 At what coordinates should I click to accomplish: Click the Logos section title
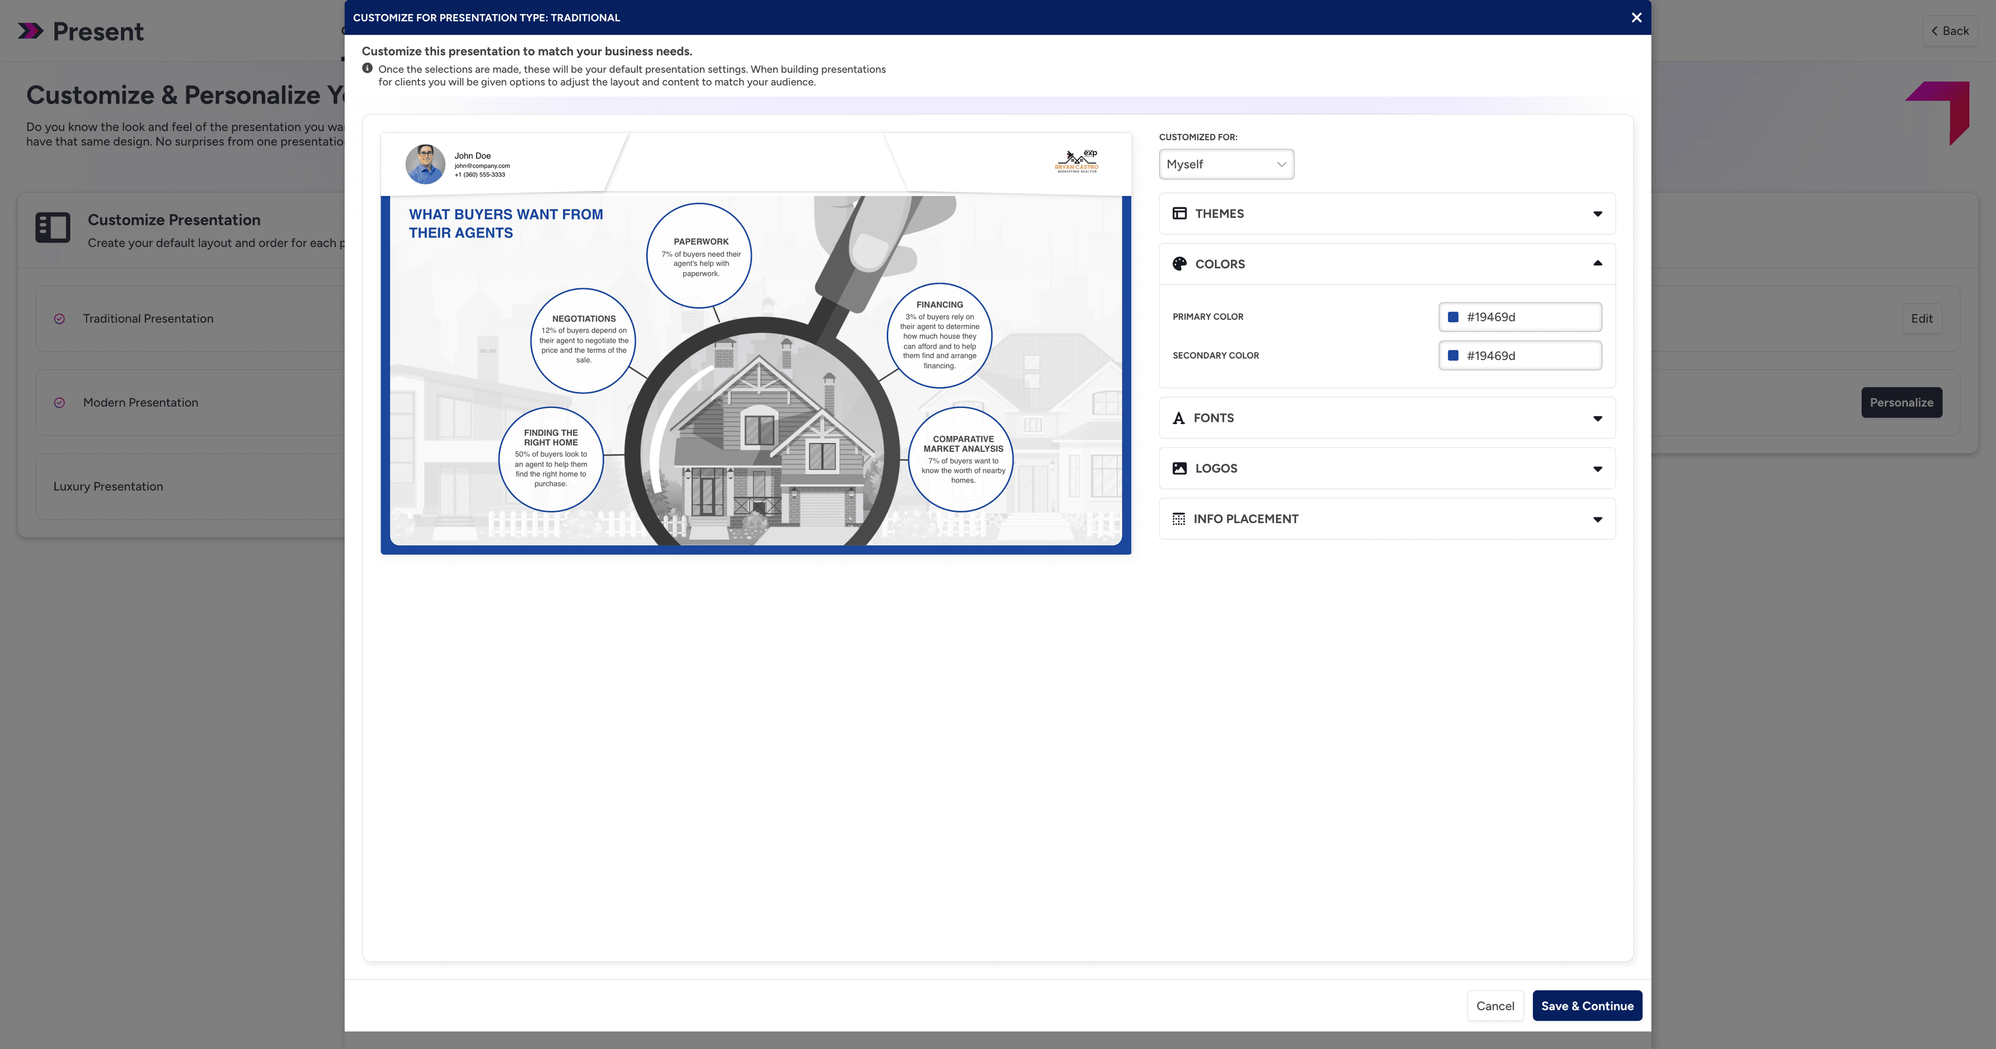[1216, 469]
